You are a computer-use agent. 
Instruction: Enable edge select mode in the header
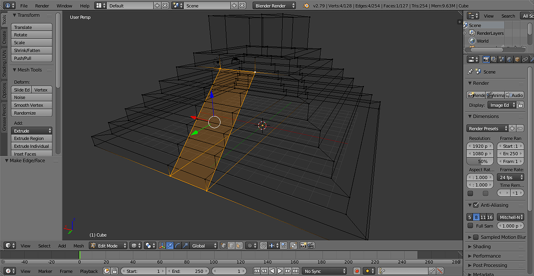(230, 245)
